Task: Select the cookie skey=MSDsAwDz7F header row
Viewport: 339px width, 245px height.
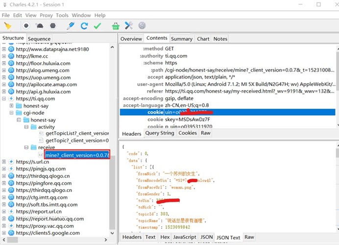Action: [x=227, y=120]
